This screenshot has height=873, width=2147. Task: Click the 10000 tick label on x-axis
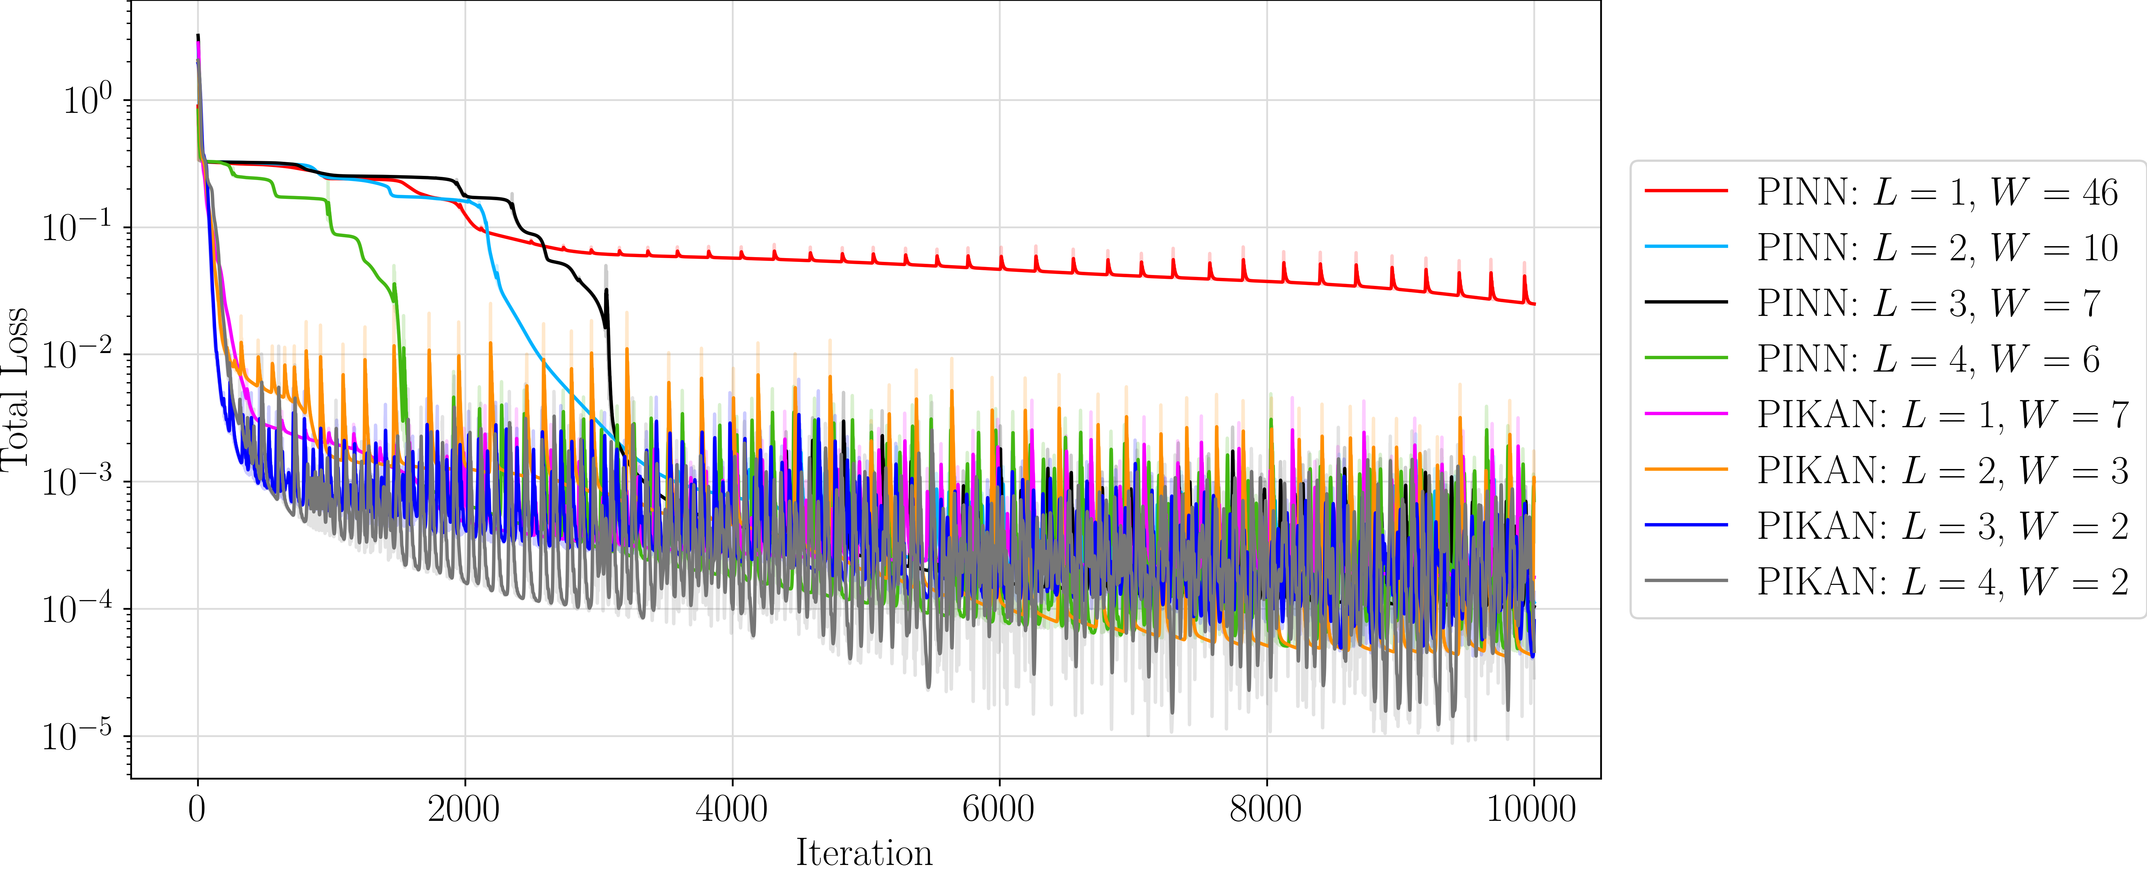pyautogui.click(x=1532, y=809)
